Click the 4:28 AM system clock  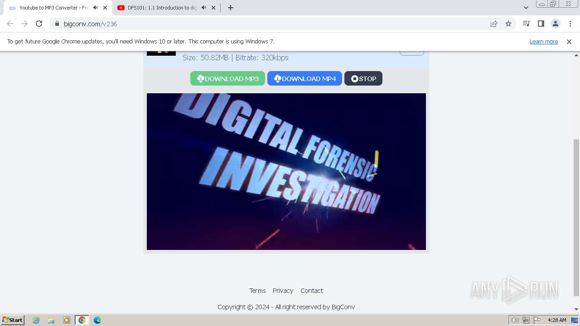pos(557,320)
